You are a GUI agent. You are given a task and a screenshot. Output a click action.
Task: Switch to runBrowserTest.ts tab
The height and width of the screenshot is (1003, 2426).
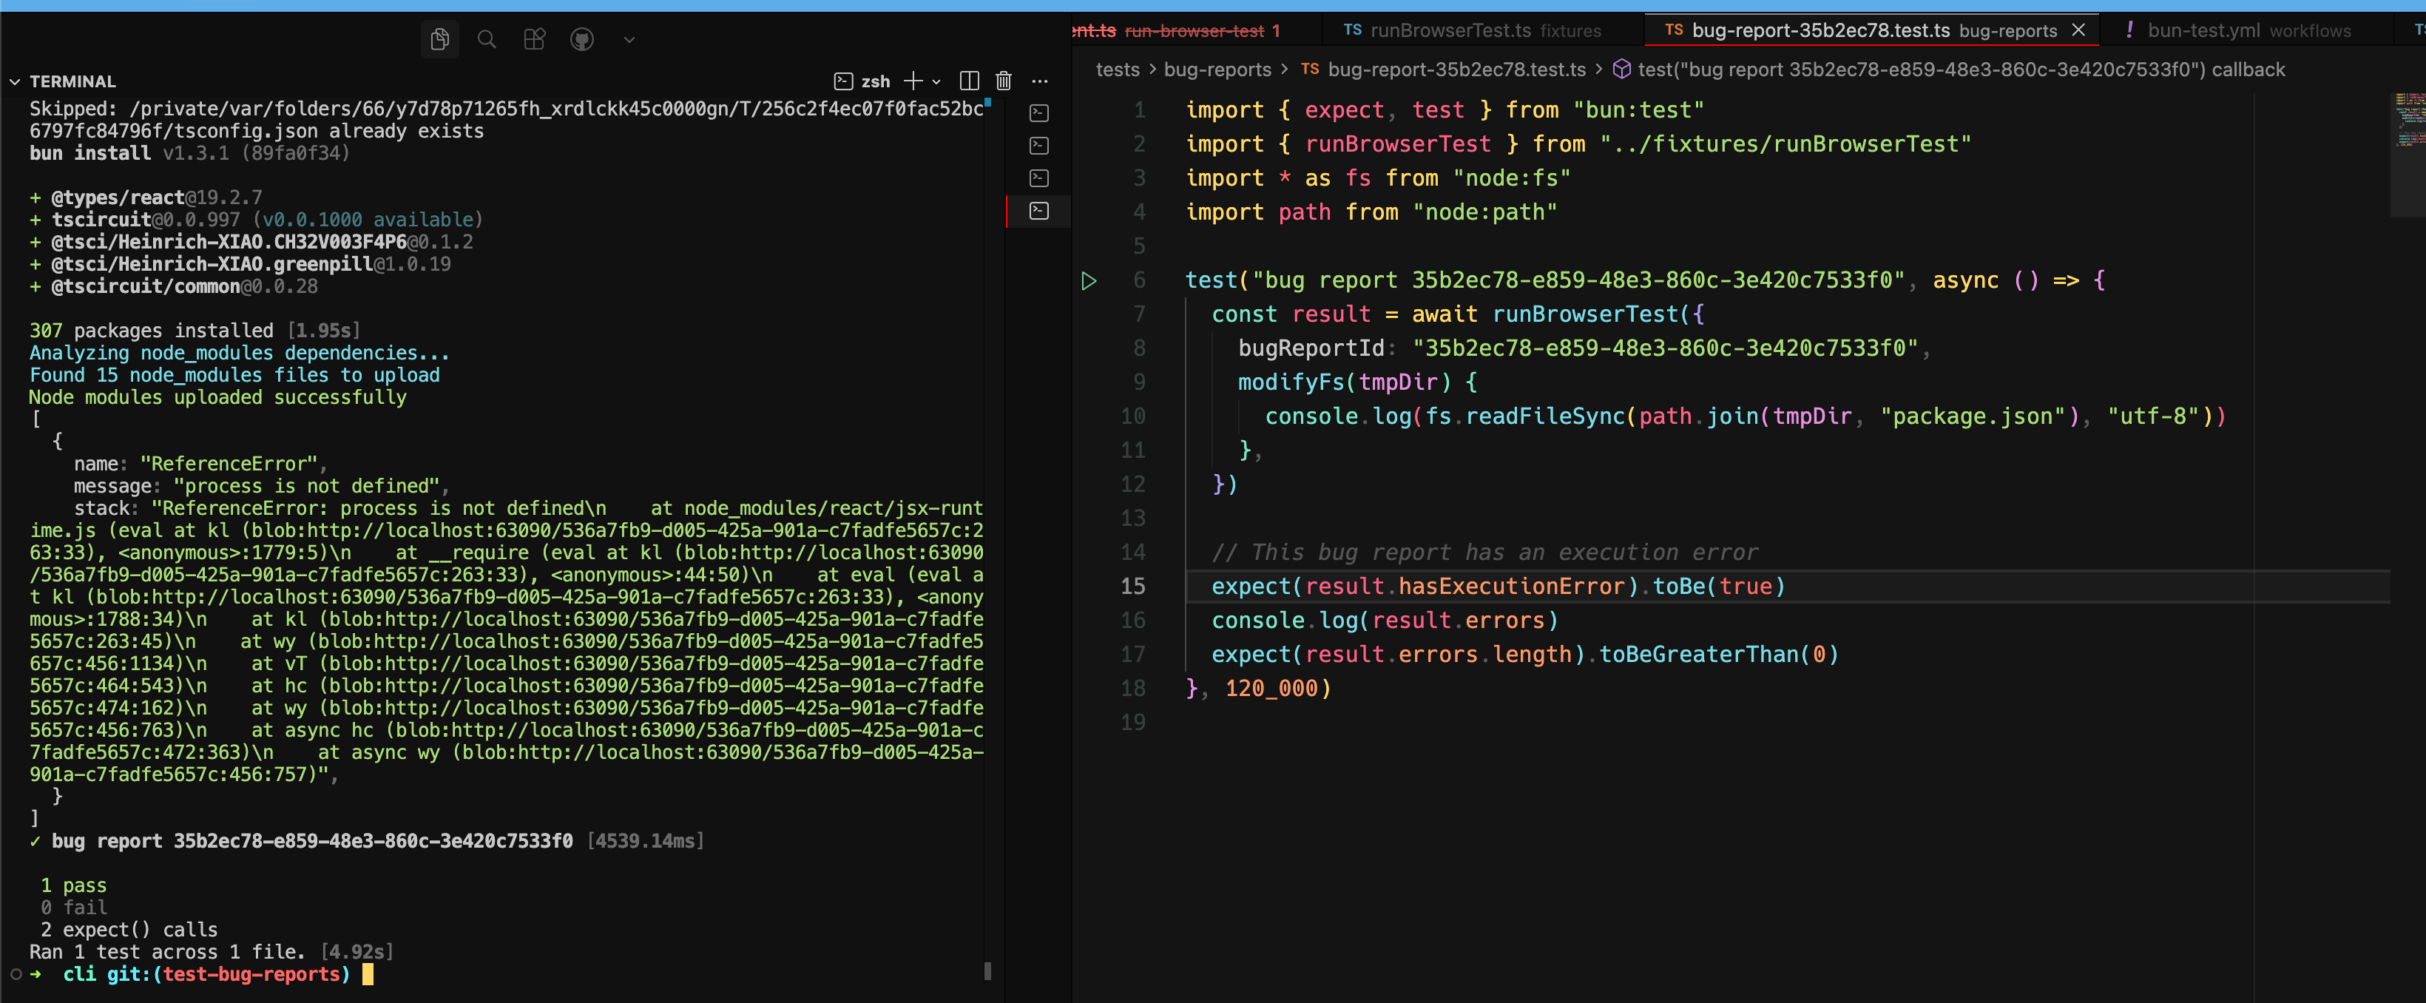[x=1471, y=30]
